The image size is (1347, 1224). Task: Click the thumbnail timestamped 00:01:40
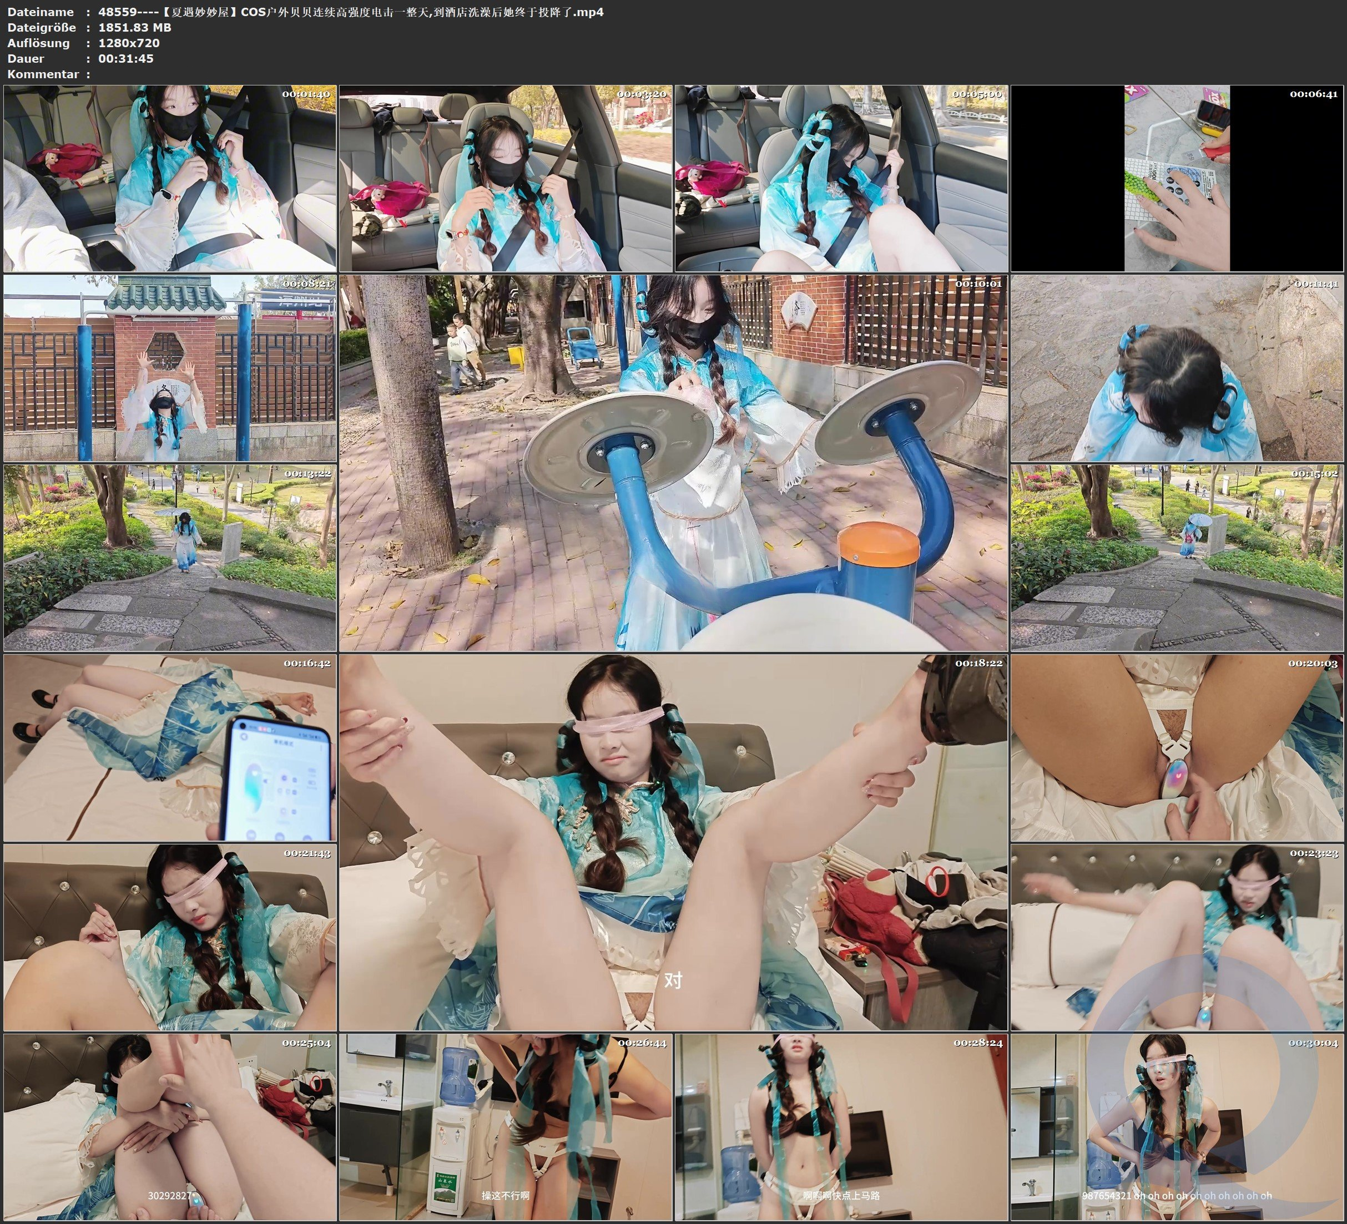170,178
